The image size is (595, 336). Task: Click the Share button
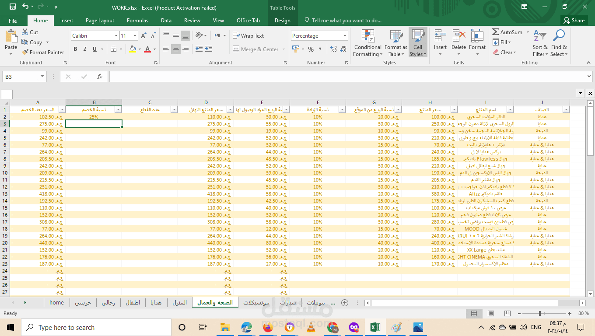coord(574,21)
